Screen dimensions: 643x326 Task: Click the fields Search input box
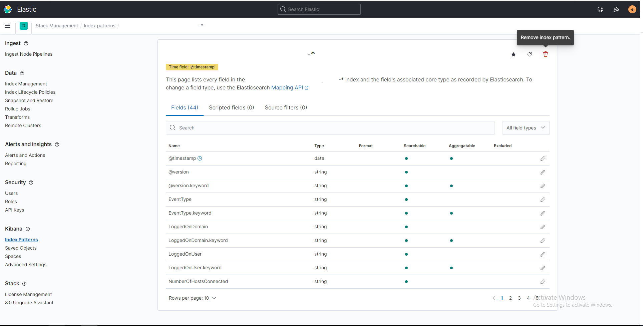330,128
